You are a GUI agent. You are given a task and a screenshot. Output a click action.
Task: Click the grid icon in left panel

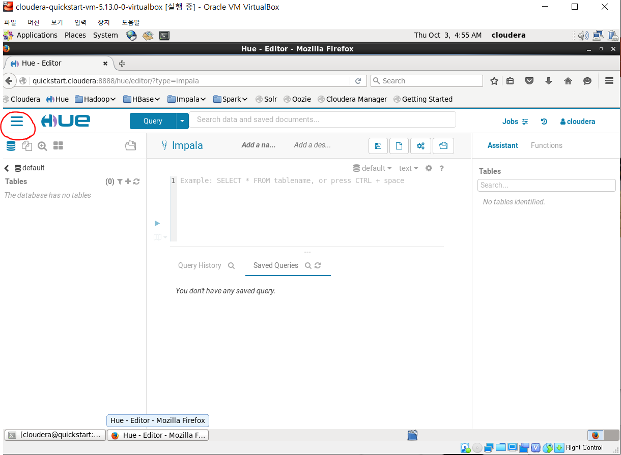tap(58, 146)
